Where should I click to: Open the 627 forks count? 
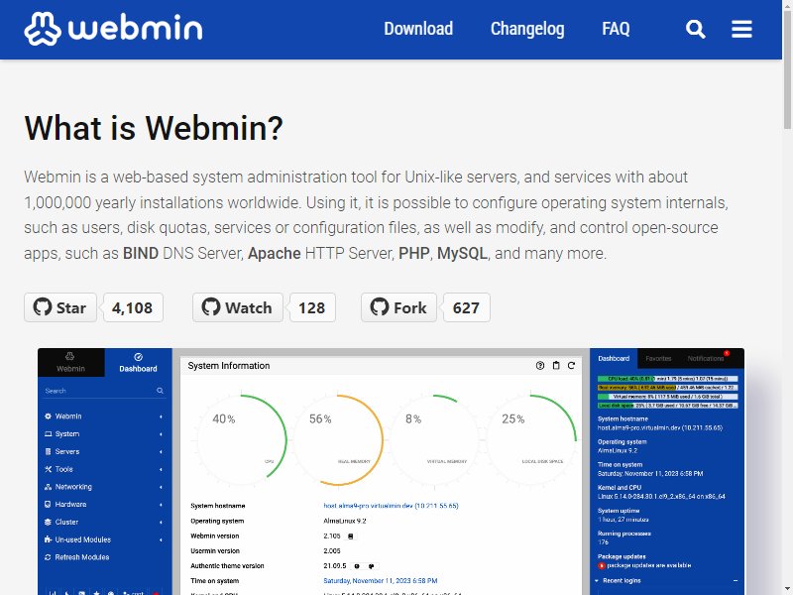[466, 307]
